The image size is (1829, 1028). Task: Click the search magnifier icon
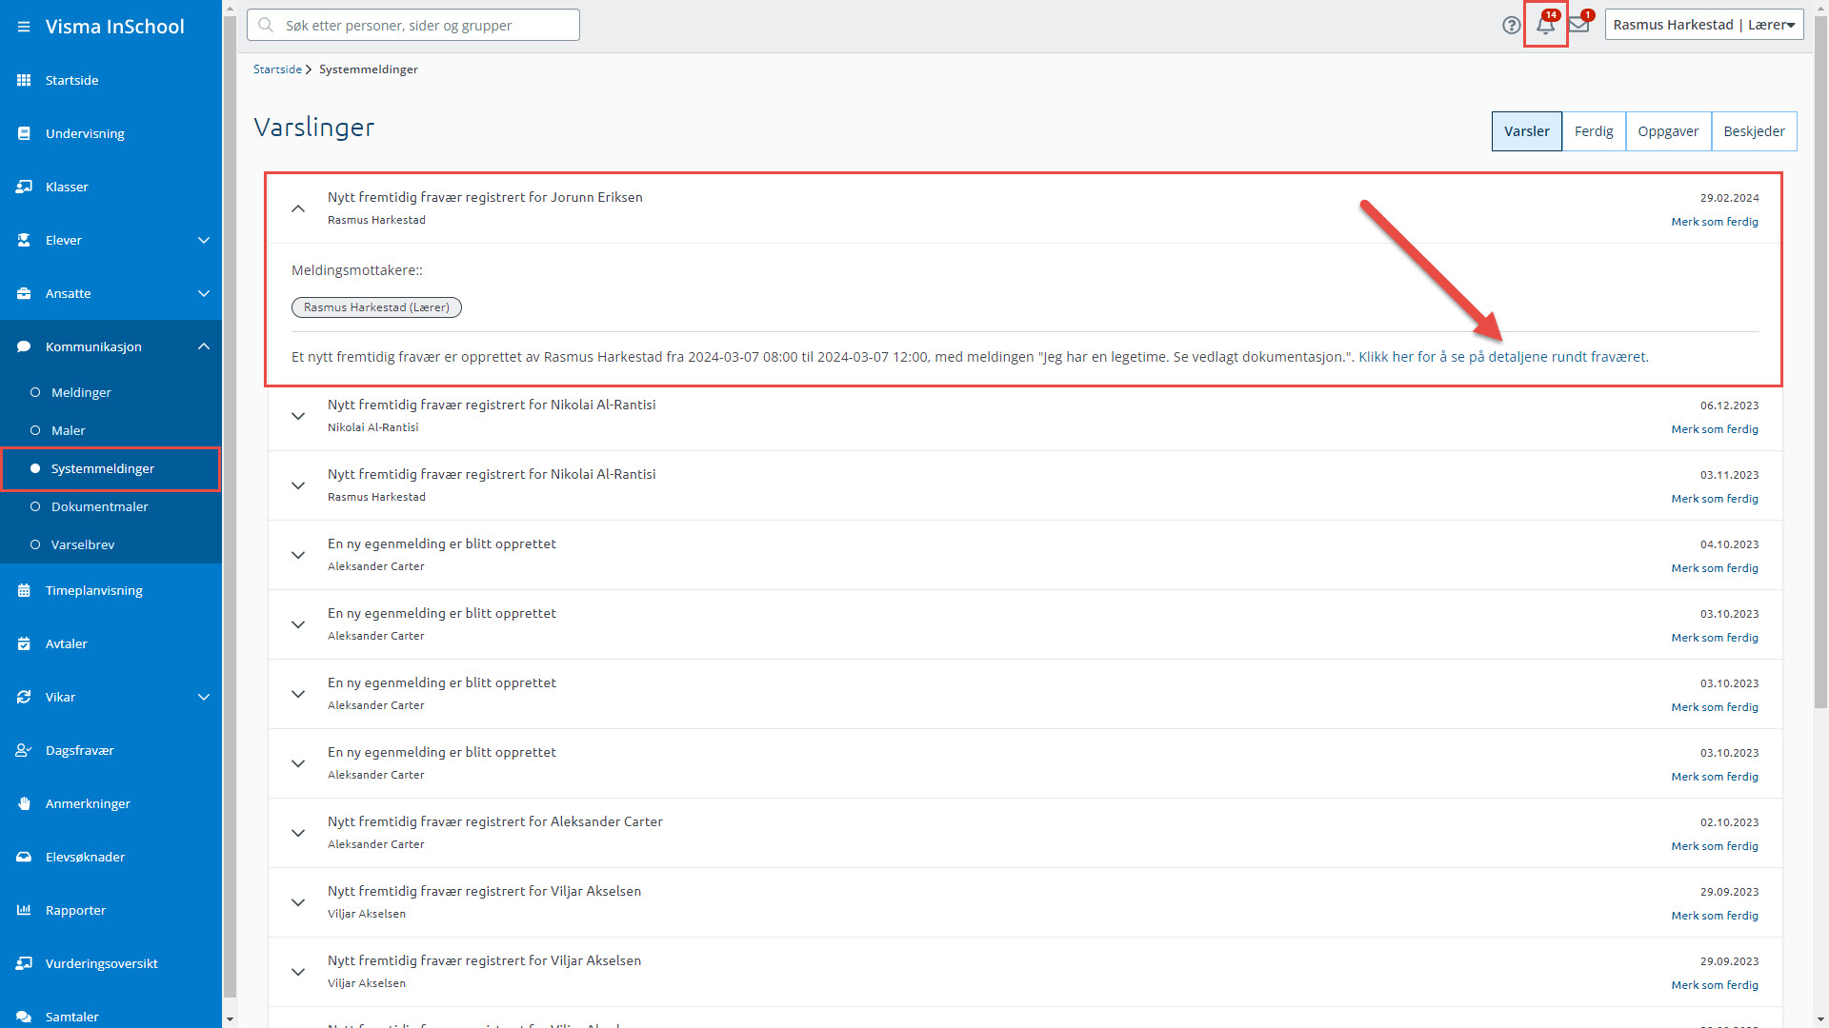[266, 25]
